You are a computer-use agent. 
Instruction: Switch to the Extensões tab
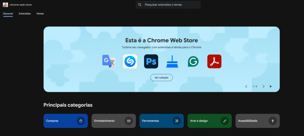[x=25, y=14]
